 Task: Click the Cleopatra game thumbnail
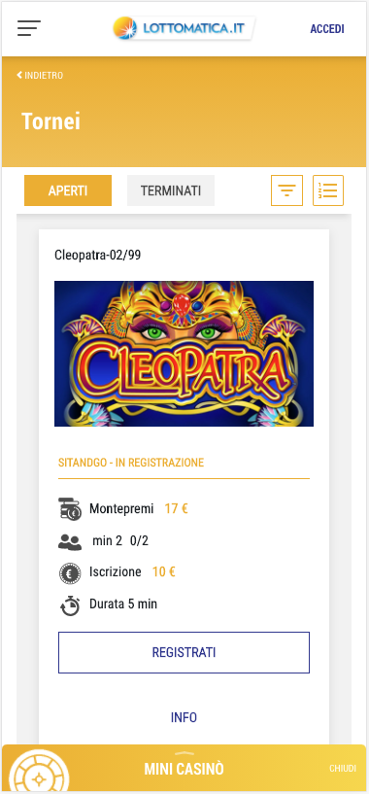[184, 354]
